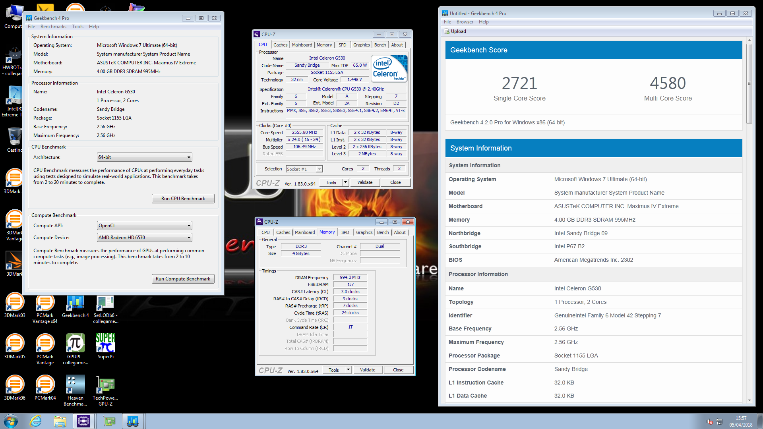The height and width of the screenshot is (429, 763).
Task: Switch to Caches tab in upper CPU-Z
Action: (x=280, y=45)
